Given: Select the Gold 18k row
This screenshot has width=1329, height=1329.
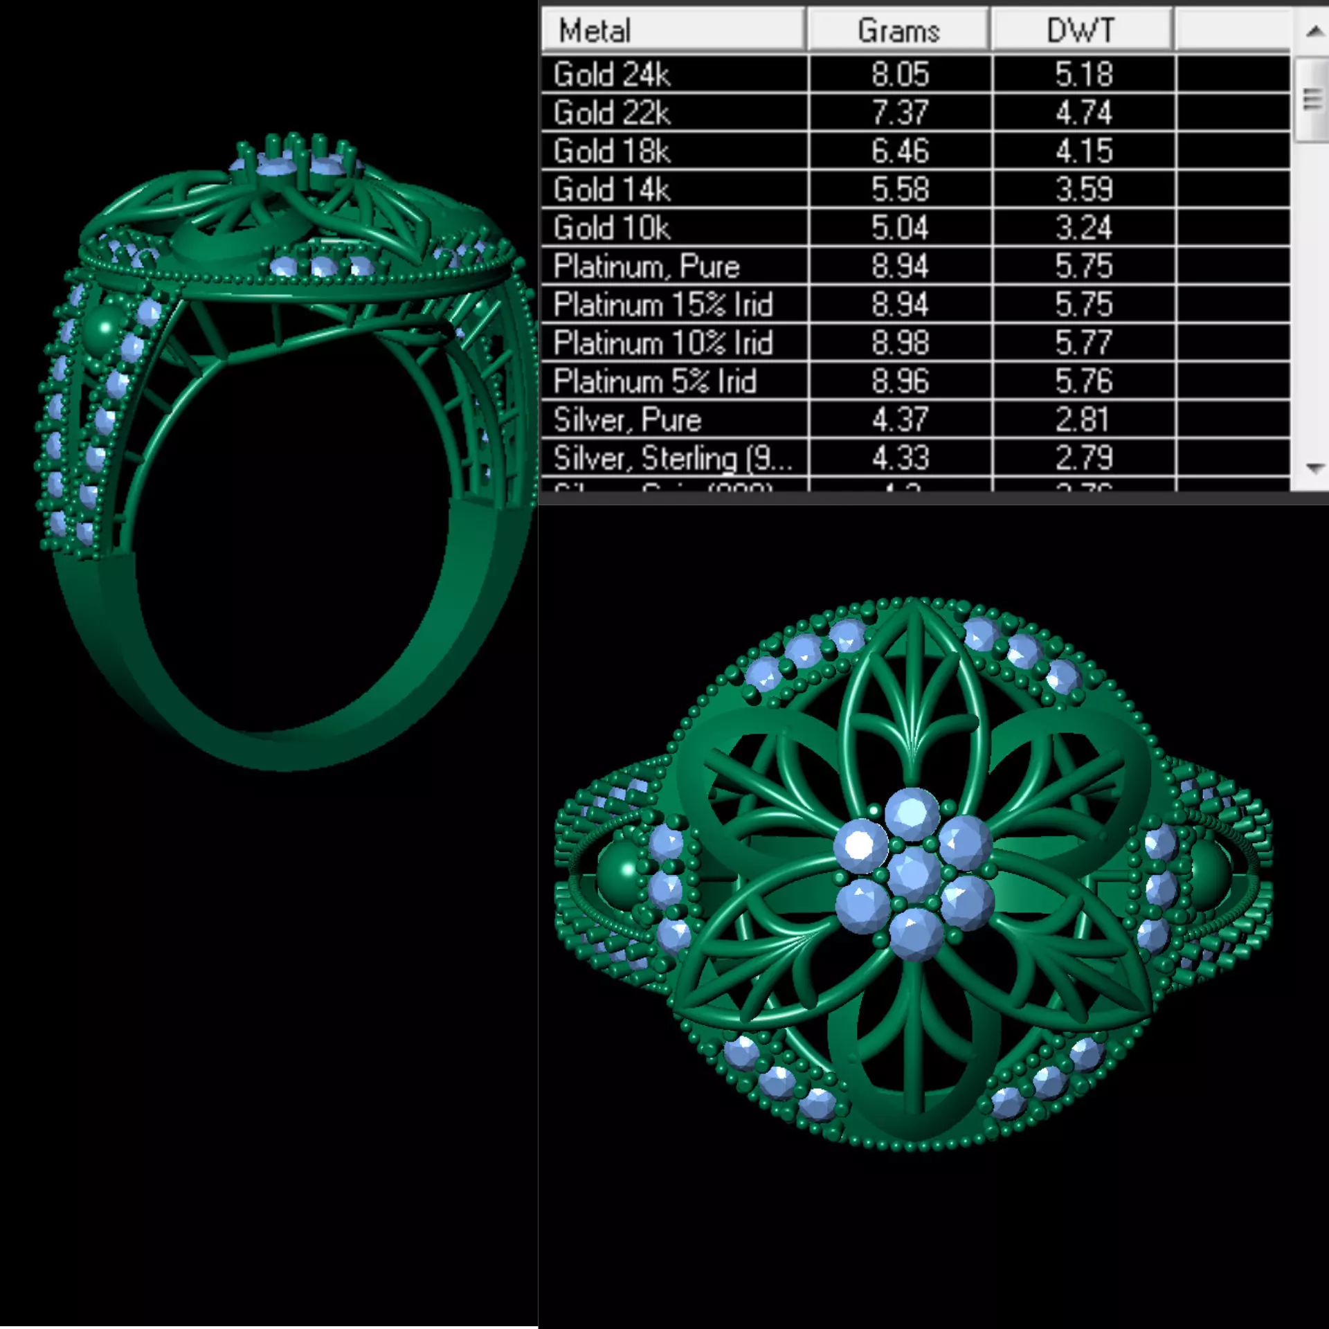Looking at the screenshot, I should [x=915, y=151].
